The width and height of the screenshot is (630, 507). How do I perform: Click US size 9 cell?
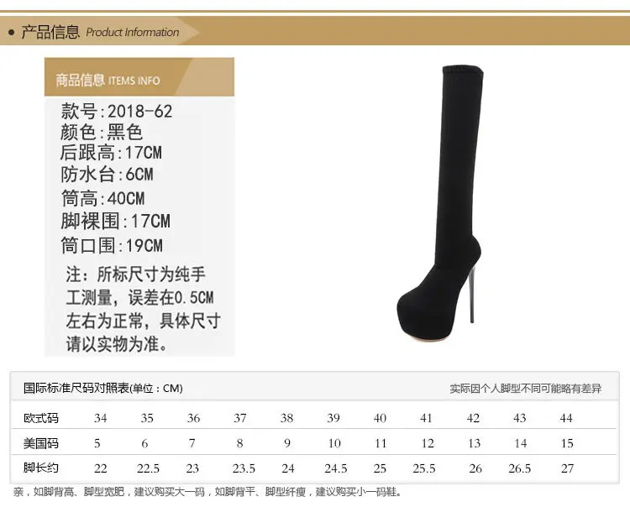(287, 443)
